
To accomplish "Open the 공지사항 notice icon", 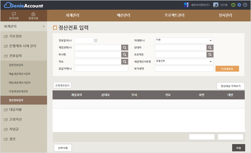I will 14,16.
